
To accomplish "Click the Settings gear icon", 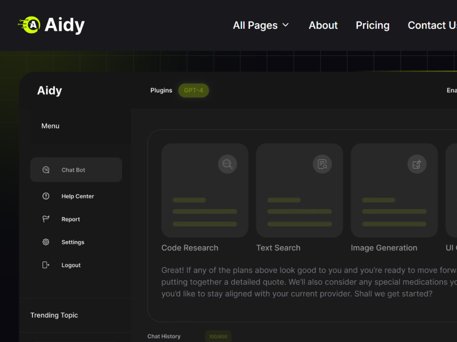I will [x=46, y=242].
